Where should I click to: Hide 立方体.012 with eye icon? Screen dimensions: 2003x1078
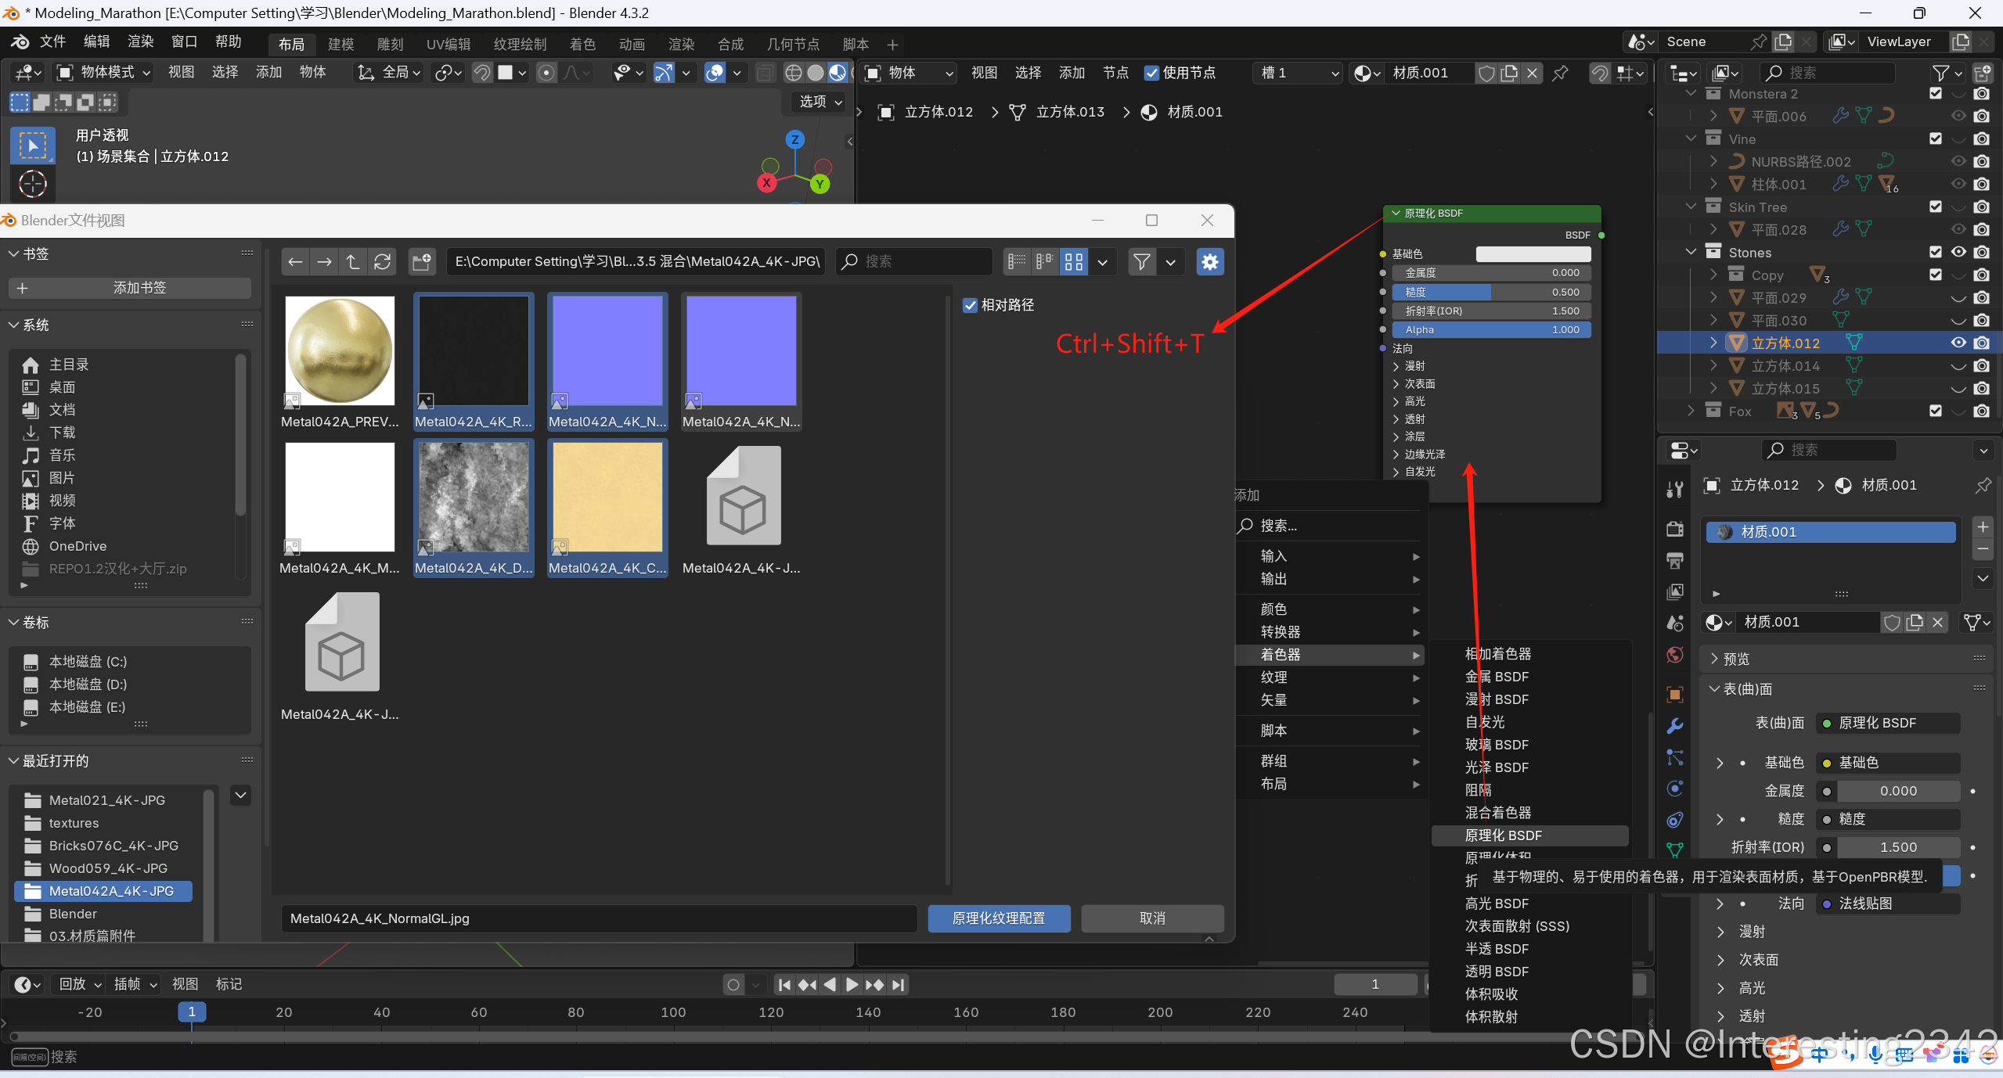coord(1958,343)
